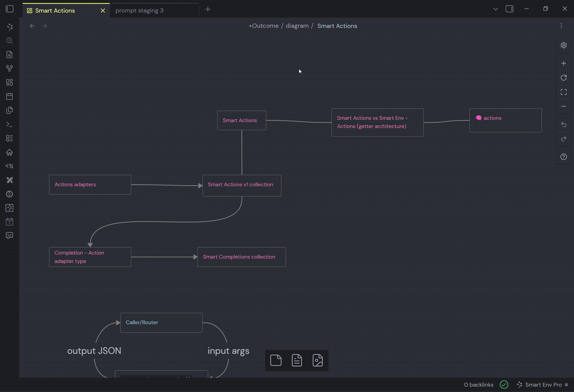Screen dimensions: 574x392
Task: Open the diagram folder breadcrumb
Action: [297, 26]
